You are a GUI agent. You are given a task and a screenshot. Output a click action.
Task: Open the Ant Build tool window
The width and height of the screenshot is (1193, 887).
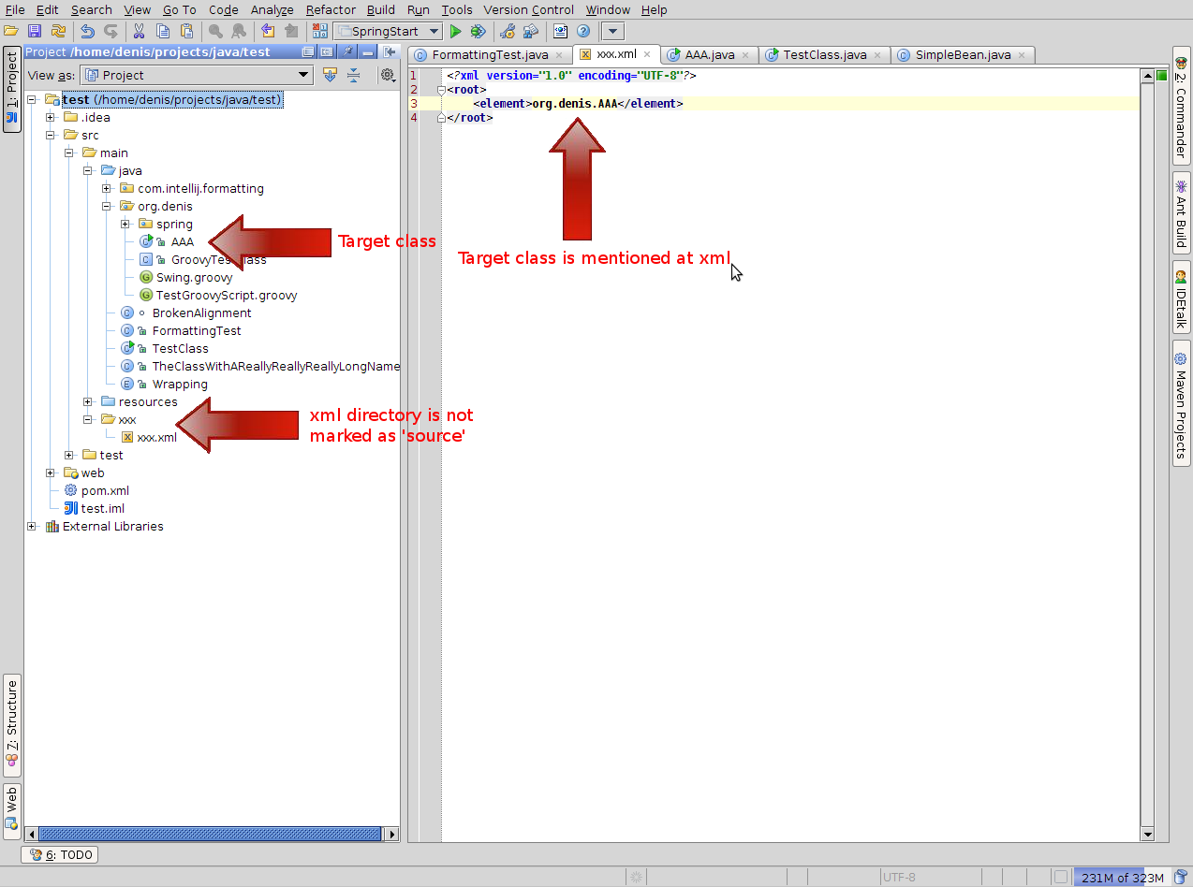pos(1182,212)
